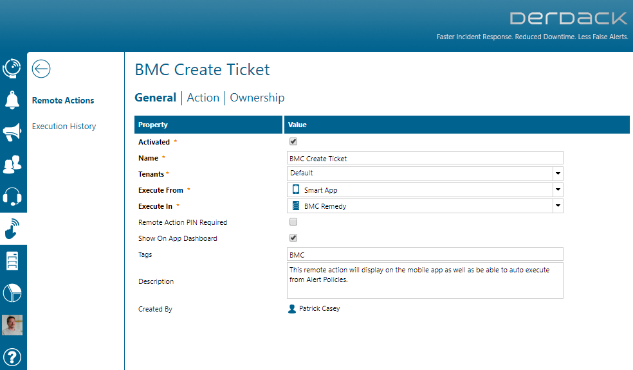Open Remote Actions in side menu

pyautogui.click(x=63, y=100)
